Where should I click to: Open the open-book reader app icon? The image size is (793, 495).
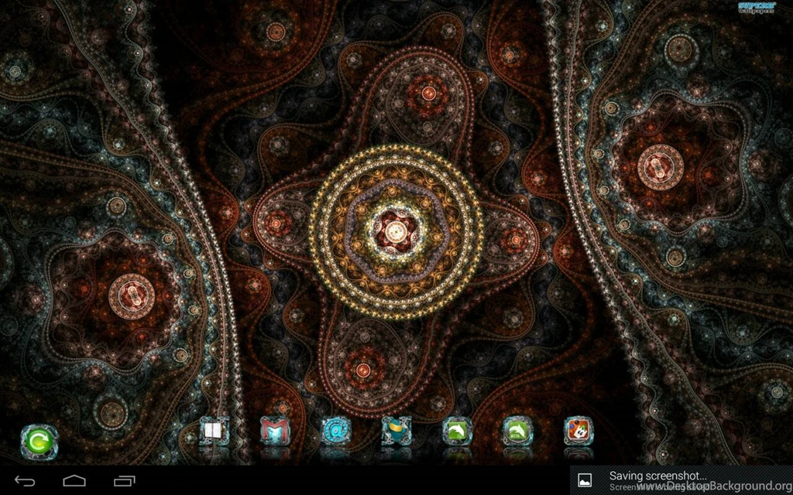(214, 431)
